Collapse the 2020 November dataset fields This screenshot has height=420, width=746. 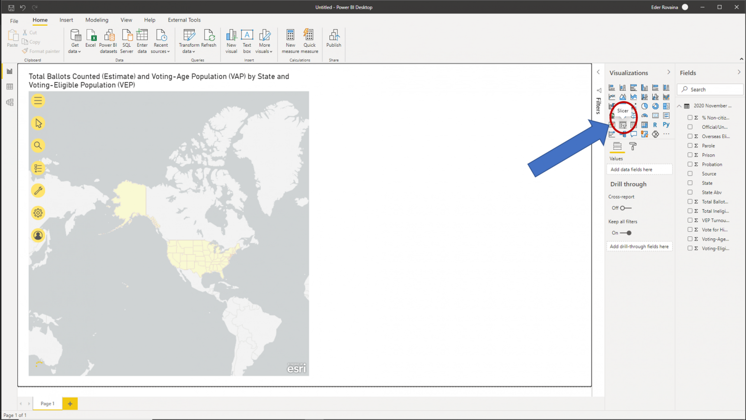679,105
